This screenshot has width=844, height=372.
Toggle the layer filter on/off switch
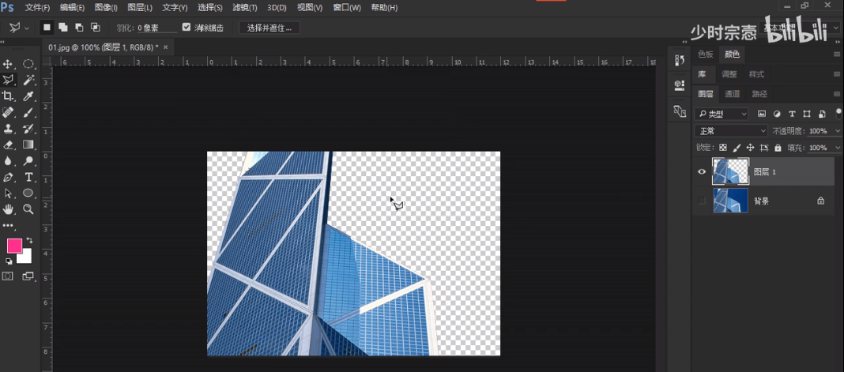[838, 114]
